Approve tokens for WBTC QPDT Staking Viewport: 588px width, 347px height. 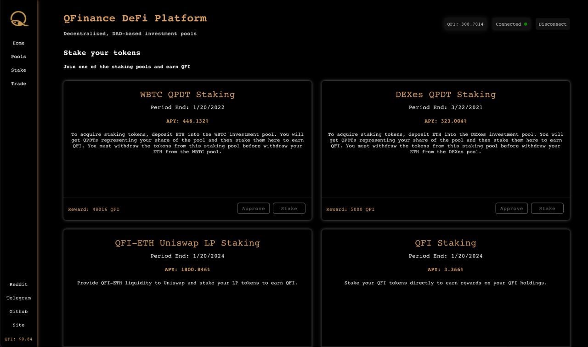click(x=253, y=208)
